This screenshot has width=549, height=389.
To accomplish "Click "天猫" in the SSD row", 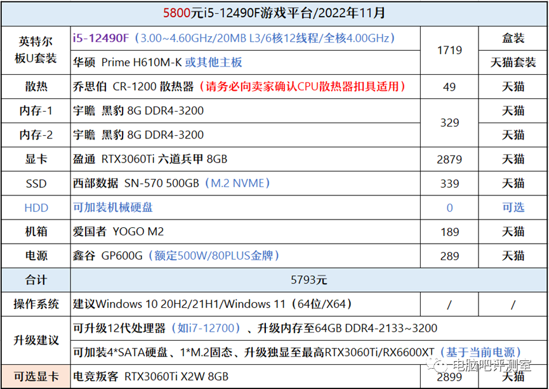I will point(513,183).
